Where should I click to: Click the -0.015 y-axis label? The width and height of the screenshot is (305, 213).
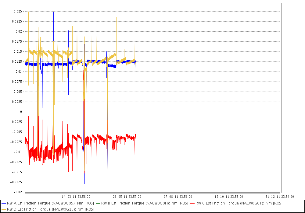tap(17, 172)
